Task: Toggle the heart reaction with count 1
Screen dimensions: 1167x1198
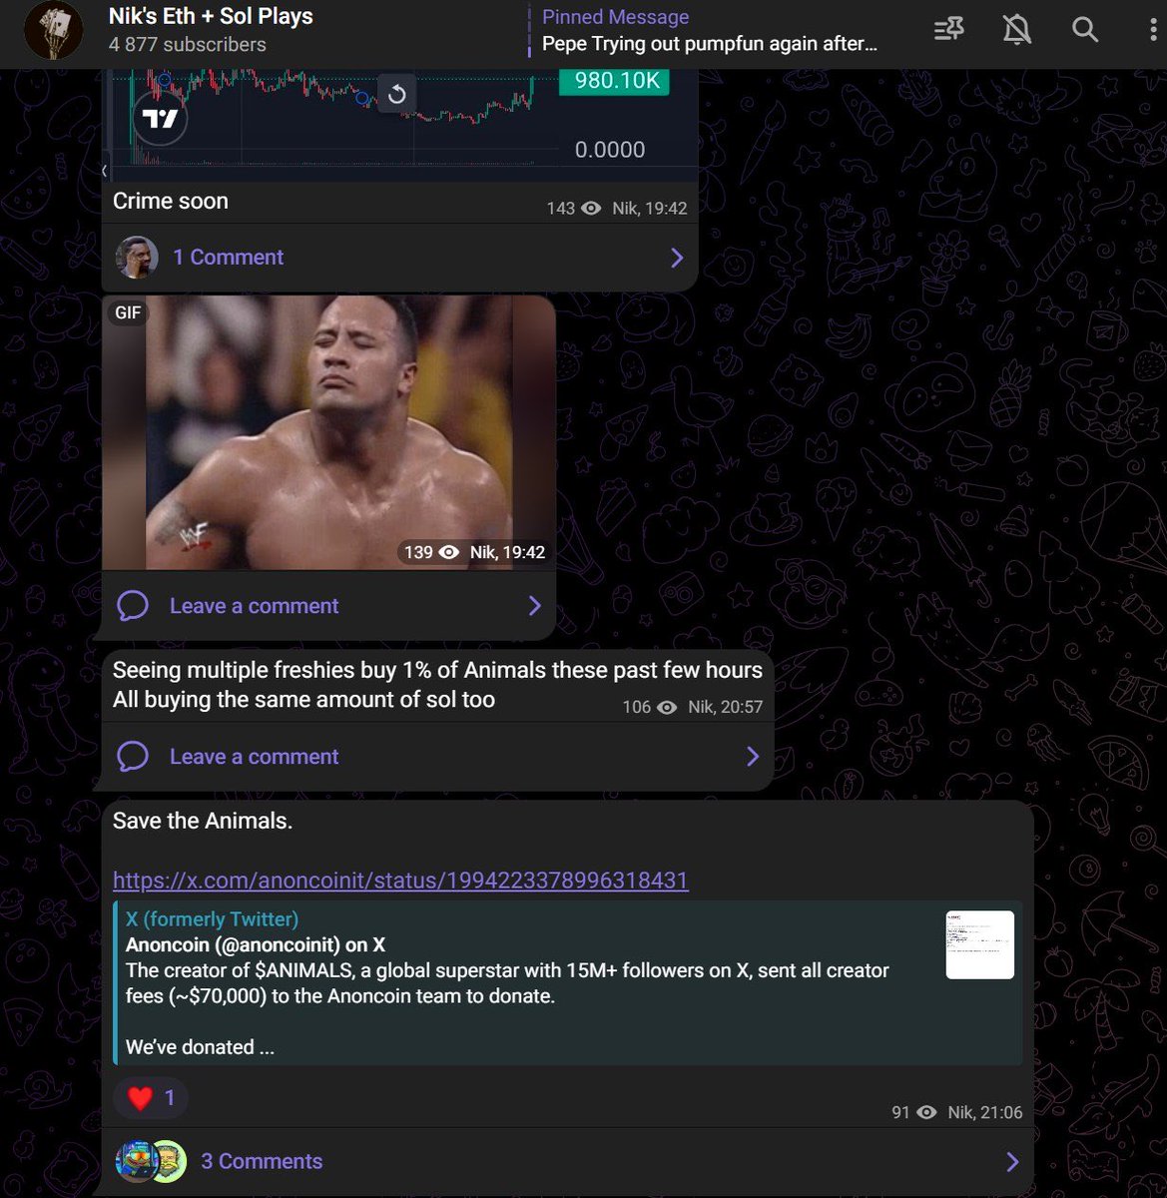Action: point(151,1098)
